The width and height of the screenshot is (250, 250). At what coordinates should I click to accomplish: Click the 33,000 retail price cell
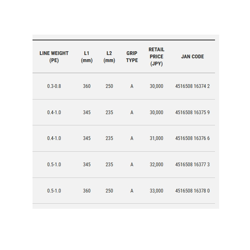[156, 191]
